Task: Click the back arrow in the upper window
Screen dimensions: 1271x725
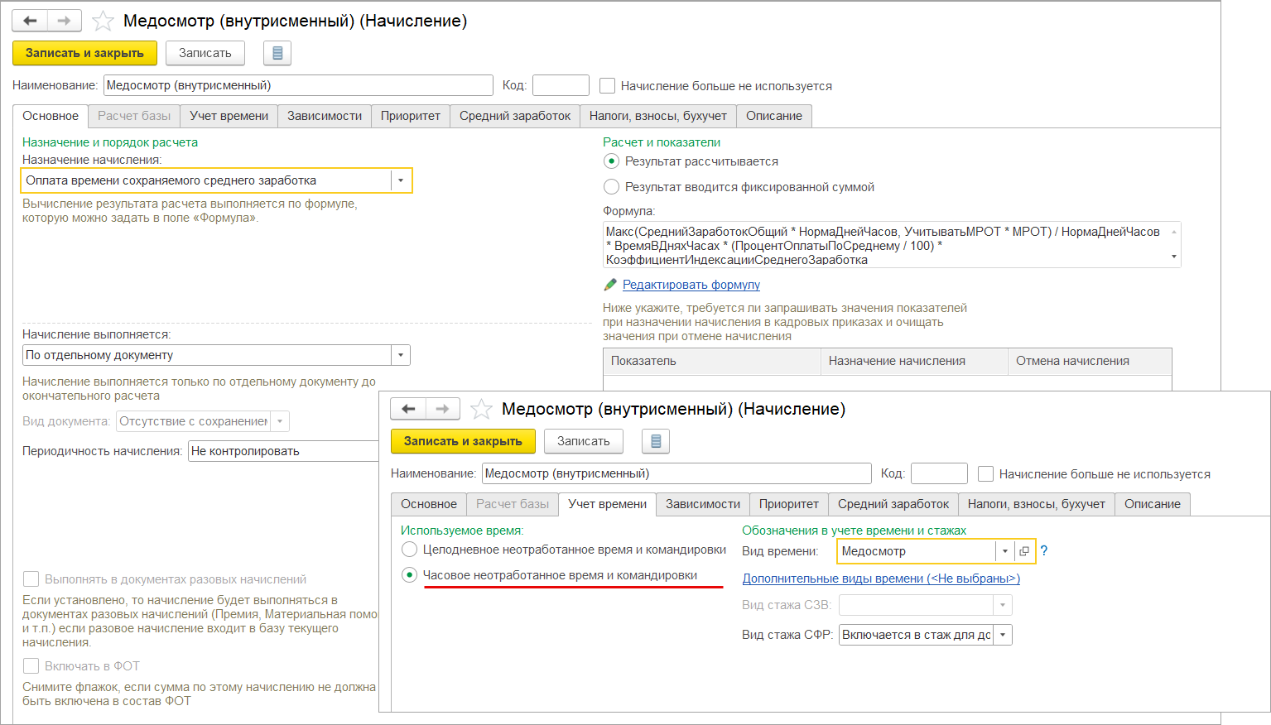Action: tap(30, 21)
